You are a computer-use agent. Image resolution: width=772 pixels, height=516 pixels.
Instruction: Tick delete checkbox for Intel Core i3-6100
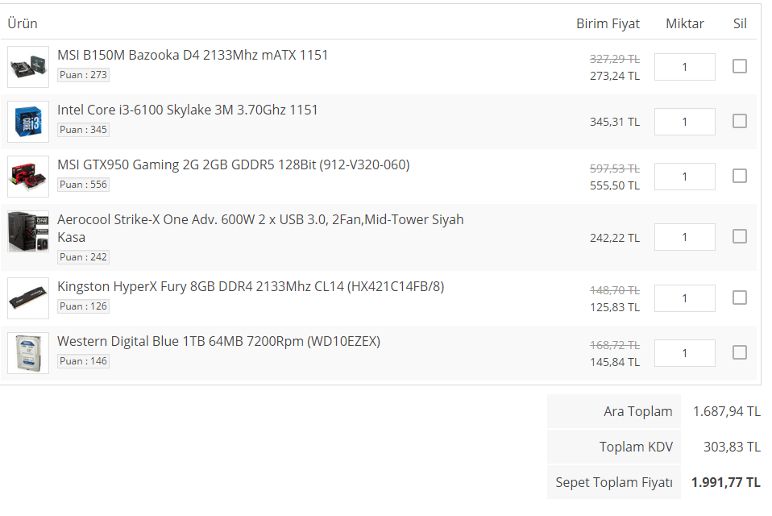[x=740, y=121]
